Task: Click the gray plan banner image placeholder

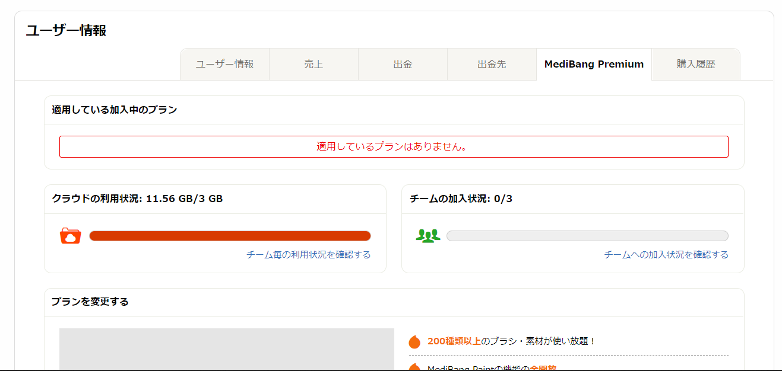Action: tap(227, 349)
